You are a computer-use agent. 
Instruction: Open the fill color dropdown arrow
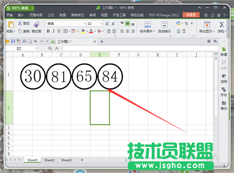(87, 31)
